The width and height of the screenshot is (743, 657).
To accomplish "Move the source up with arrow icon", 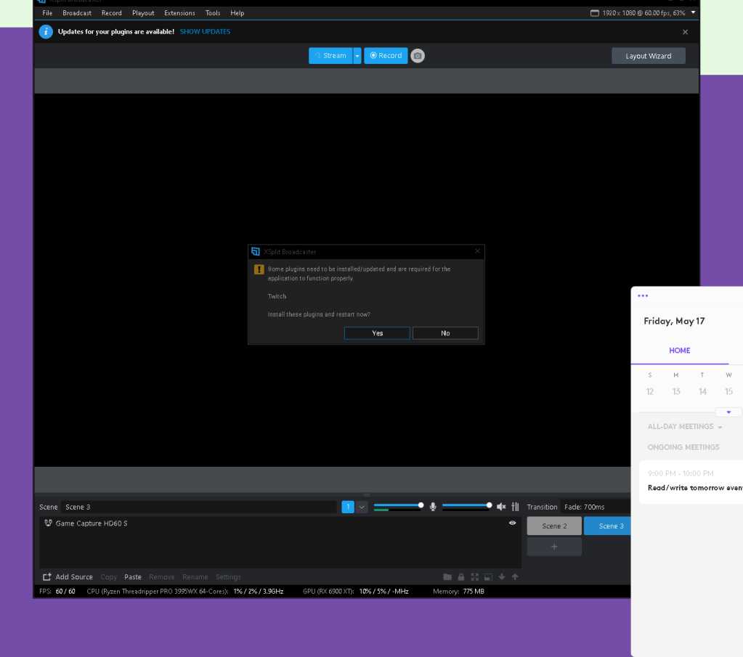I will [x=515, y=577].
